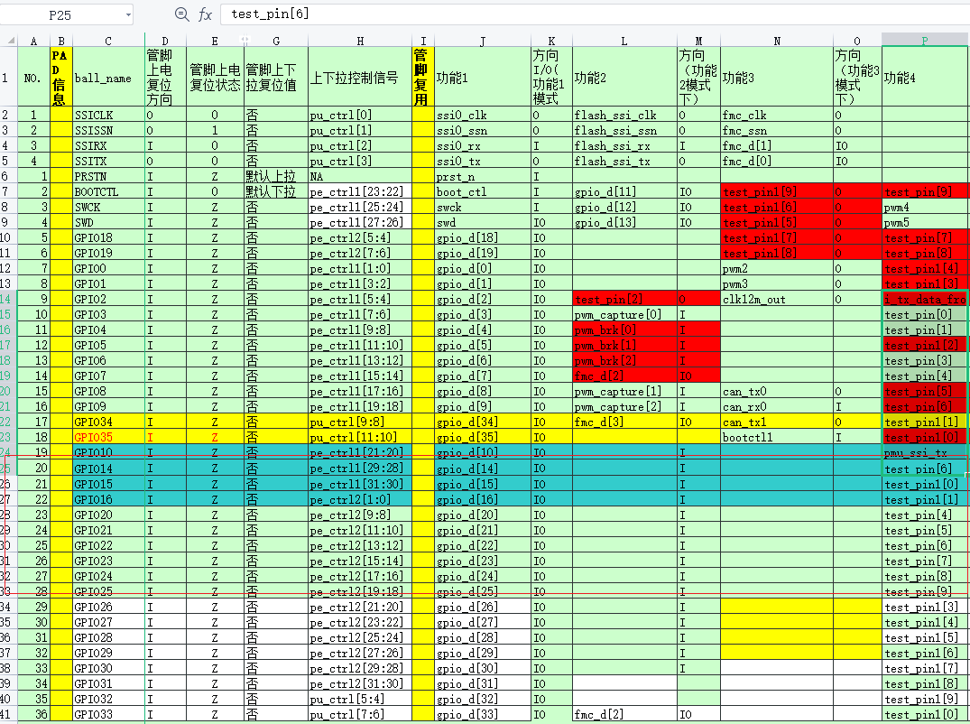Click the 功能2 header cell
The width and height of the screenshot is (970, 724).
624,78
